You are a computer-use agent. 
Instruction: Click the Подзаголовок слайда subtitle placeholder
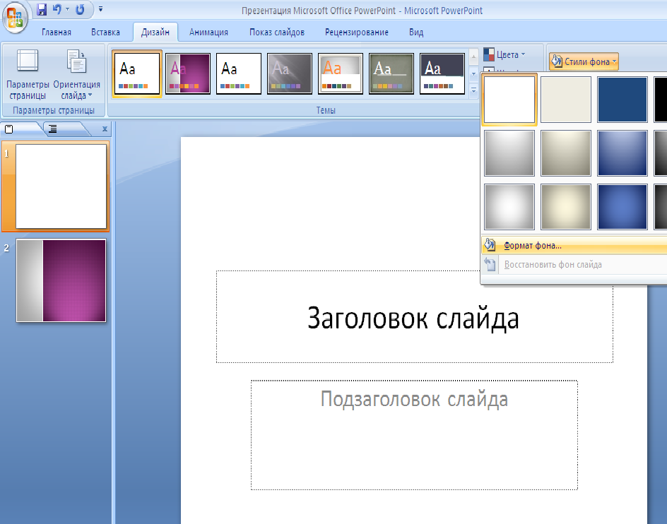[x=414, y=435]
